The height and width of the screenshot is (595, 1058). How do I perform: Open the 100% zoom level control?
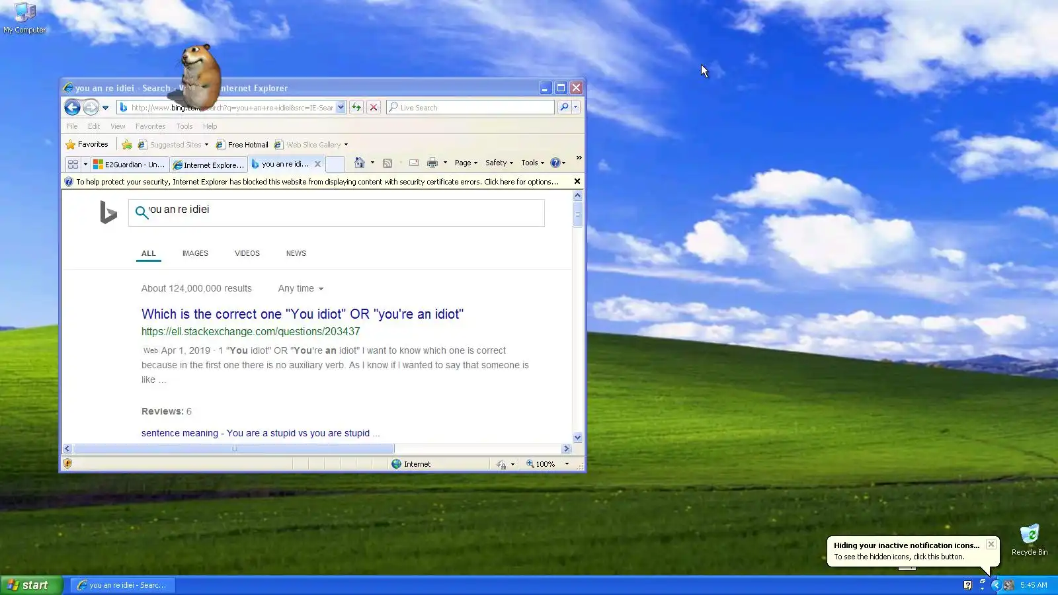548,464
